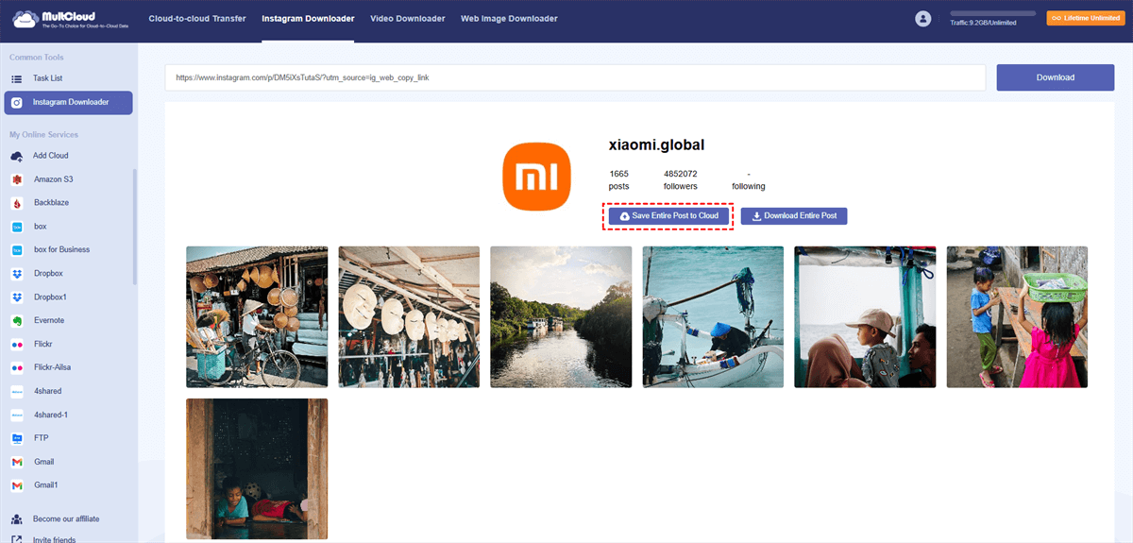This screenshot has width=1133, height=543.
Task: Click the Instagram URL input field
Action: pos(575,77)
